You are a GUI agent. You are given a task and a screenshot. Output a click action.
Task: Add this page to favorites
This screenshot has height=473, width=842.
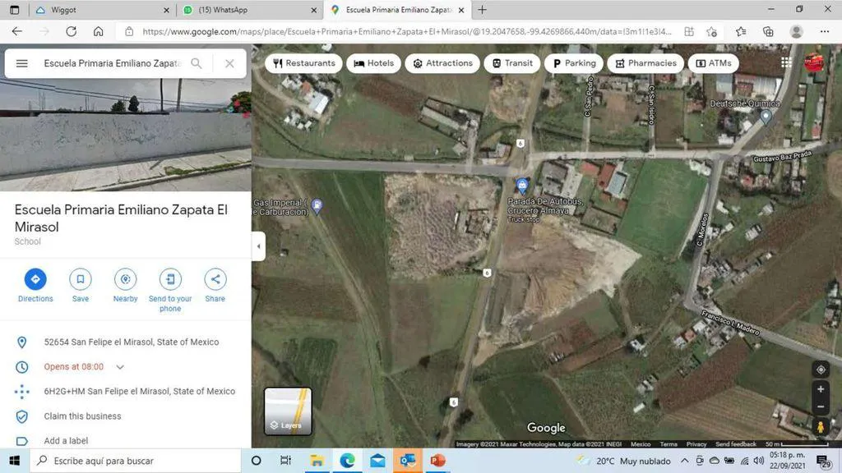click(712, 32)
